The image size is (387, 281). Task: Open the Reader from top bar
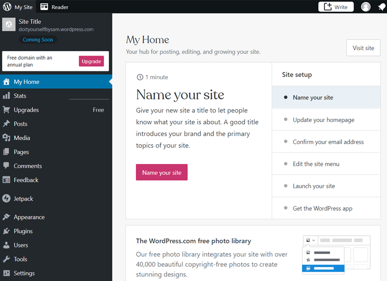click(54, 7)
